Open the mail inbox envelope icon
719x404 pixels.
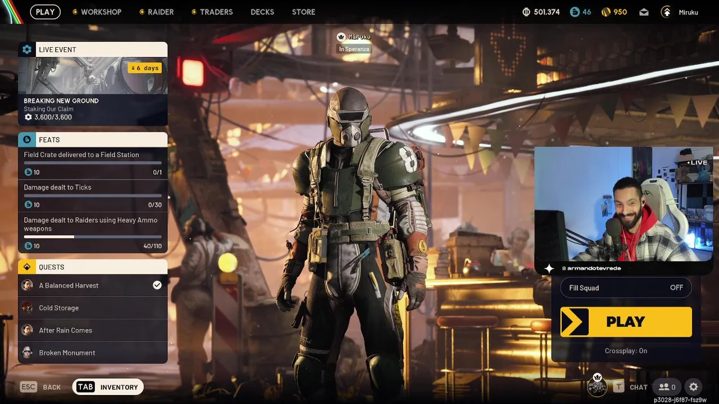click(x=644, y=12)
